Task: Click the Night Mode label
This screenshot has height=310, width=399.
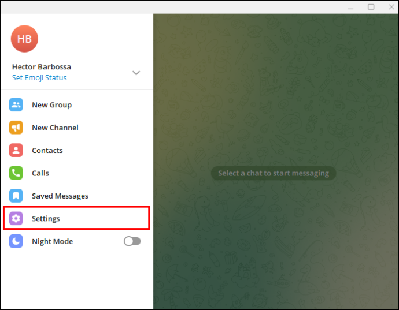Action: tap(53, 241)
